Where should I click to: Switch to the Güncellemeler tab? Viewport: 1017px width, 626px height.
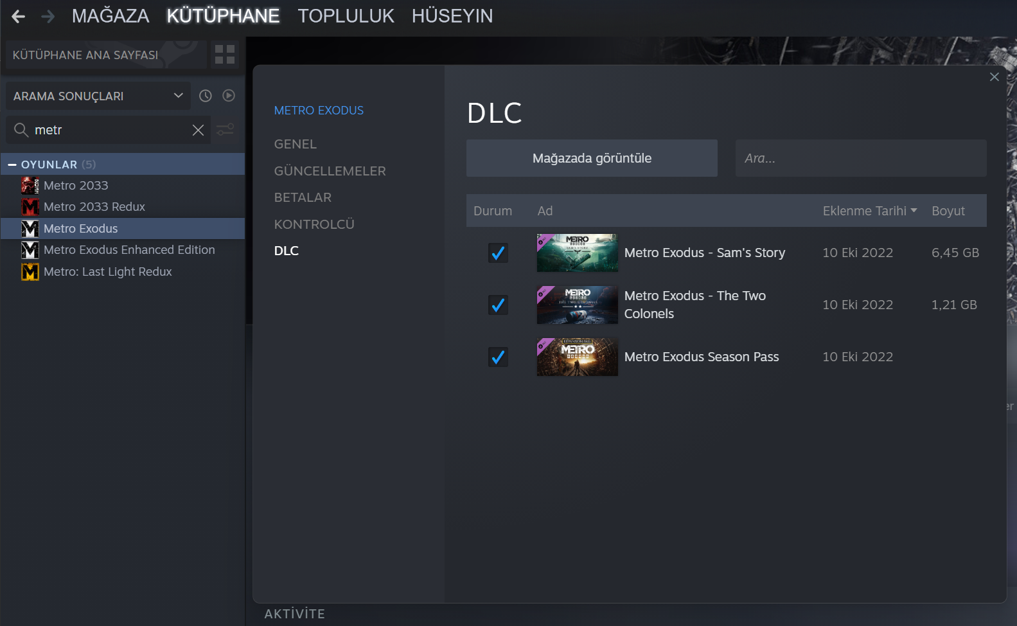330,171
